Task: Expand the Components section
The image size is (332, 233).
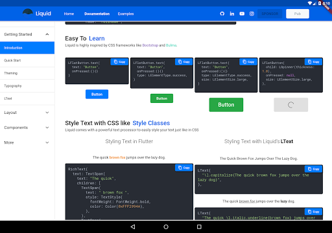Action: [27, 128]
